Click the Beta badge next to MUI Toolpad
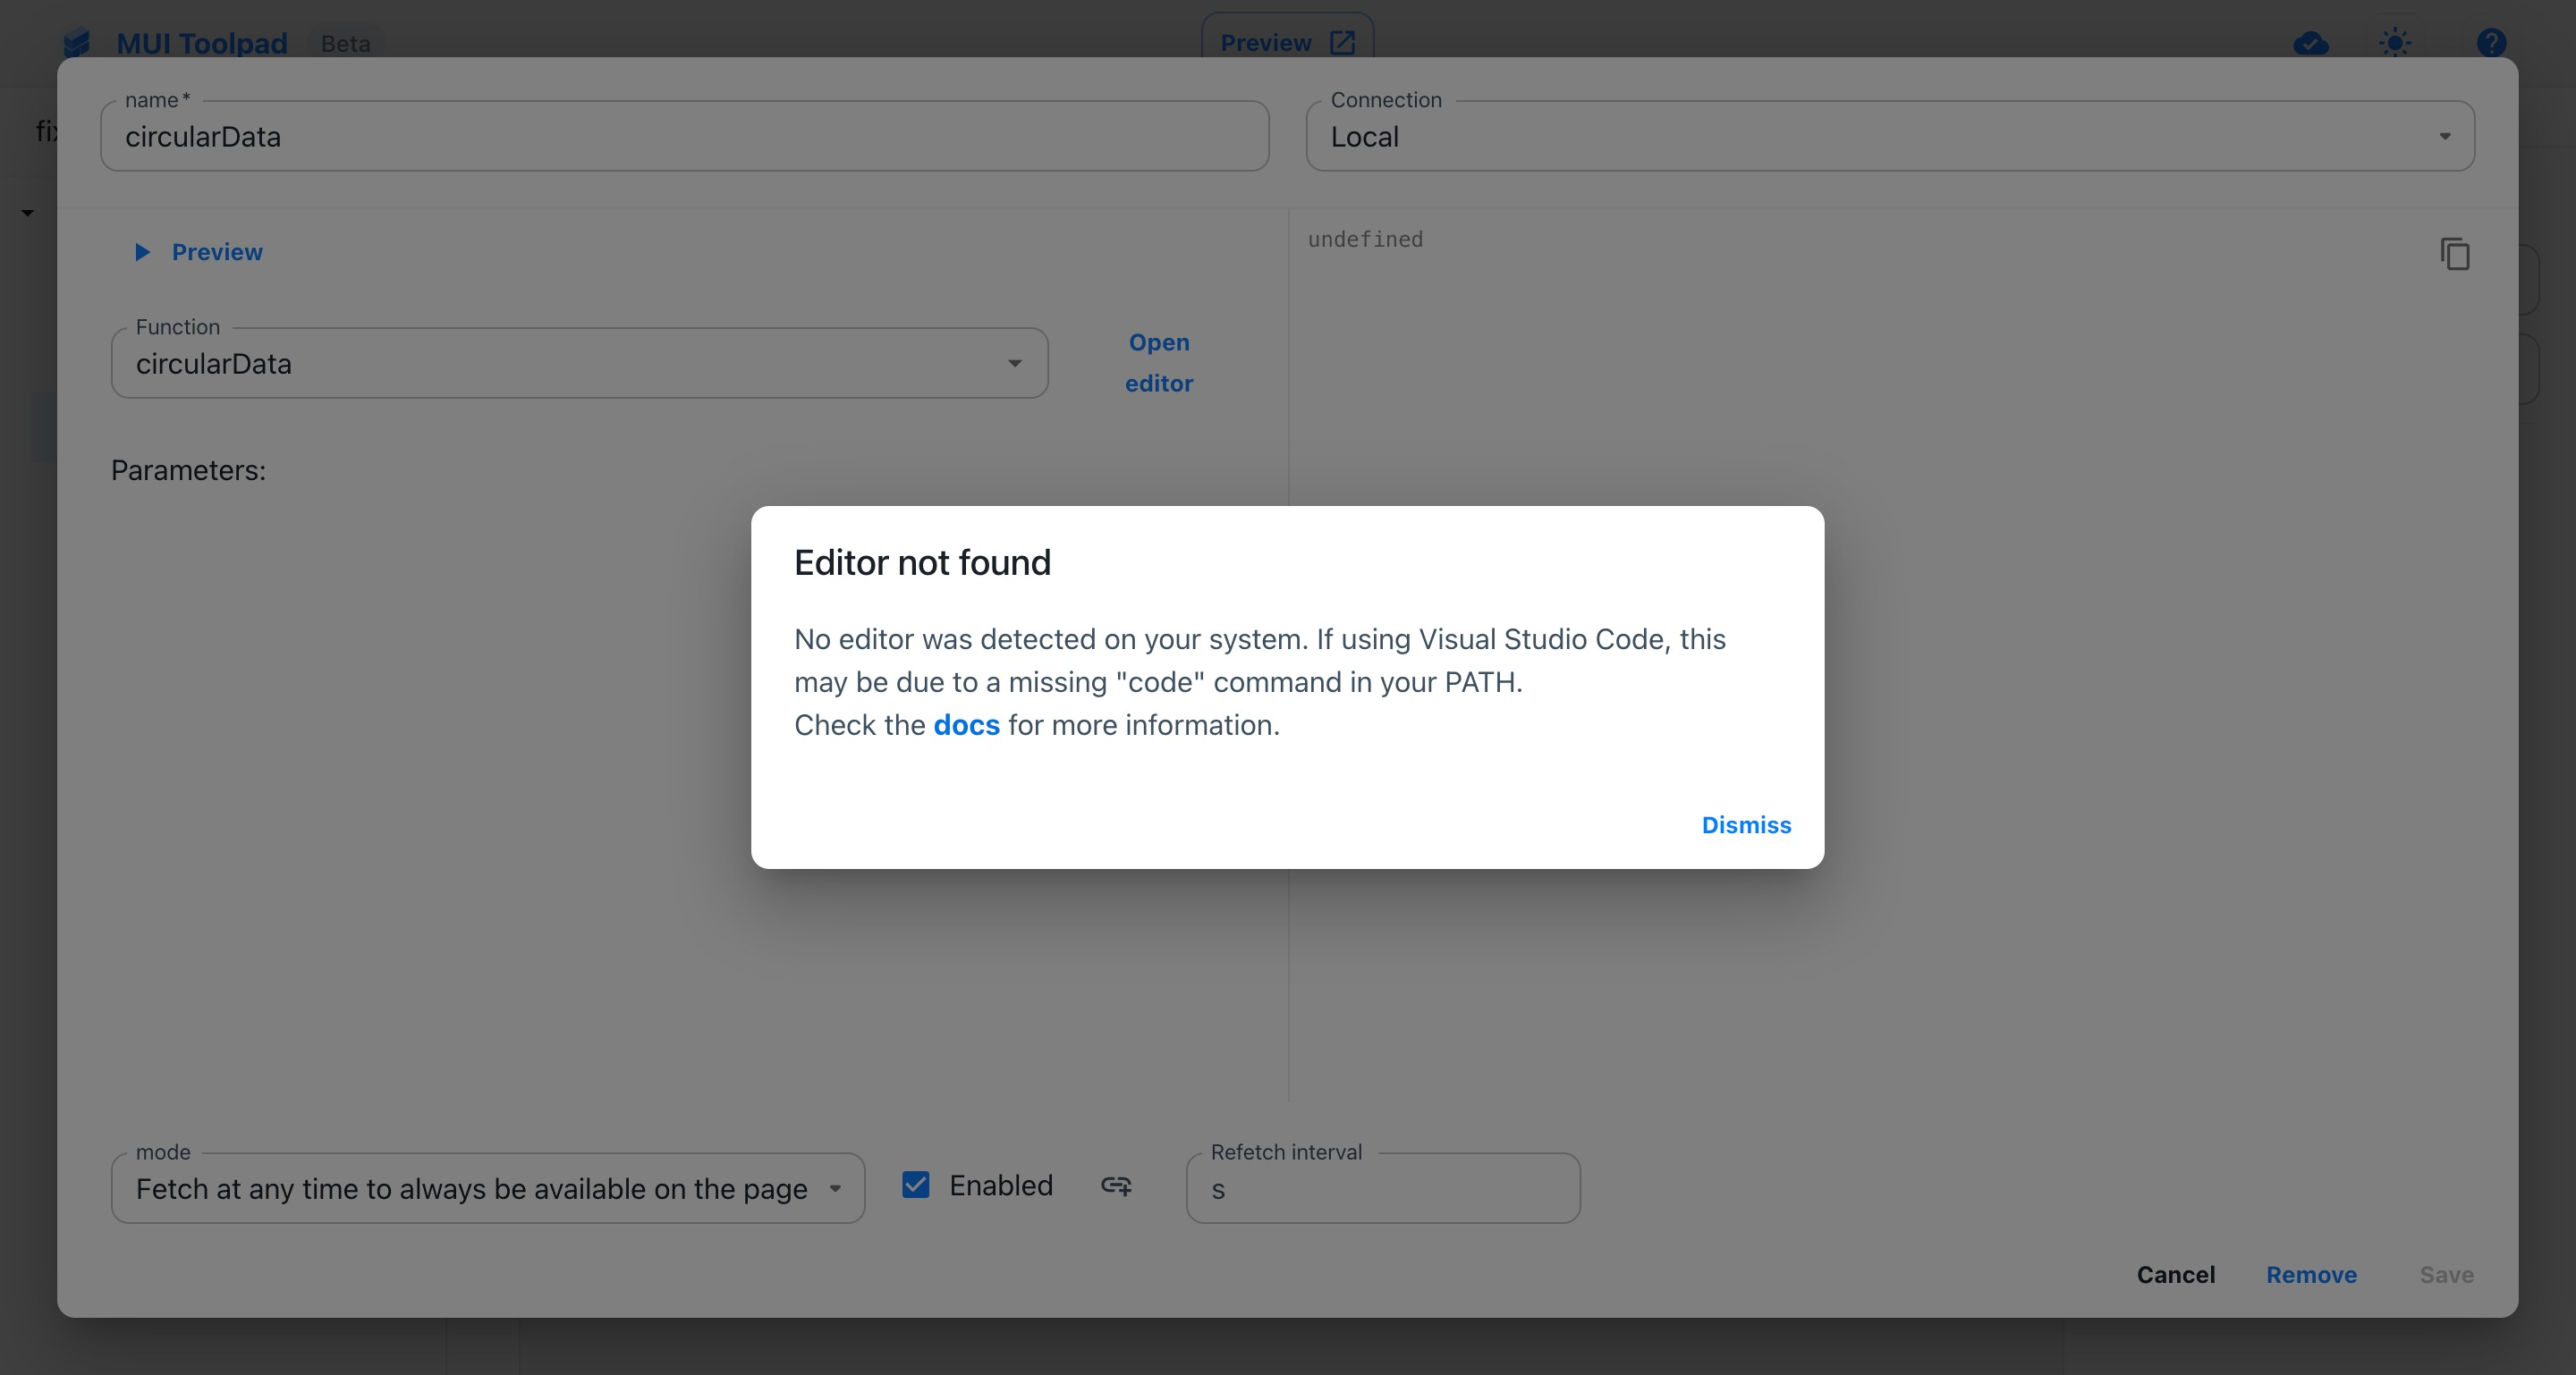 pyautogui.click(x=345, y=43)
